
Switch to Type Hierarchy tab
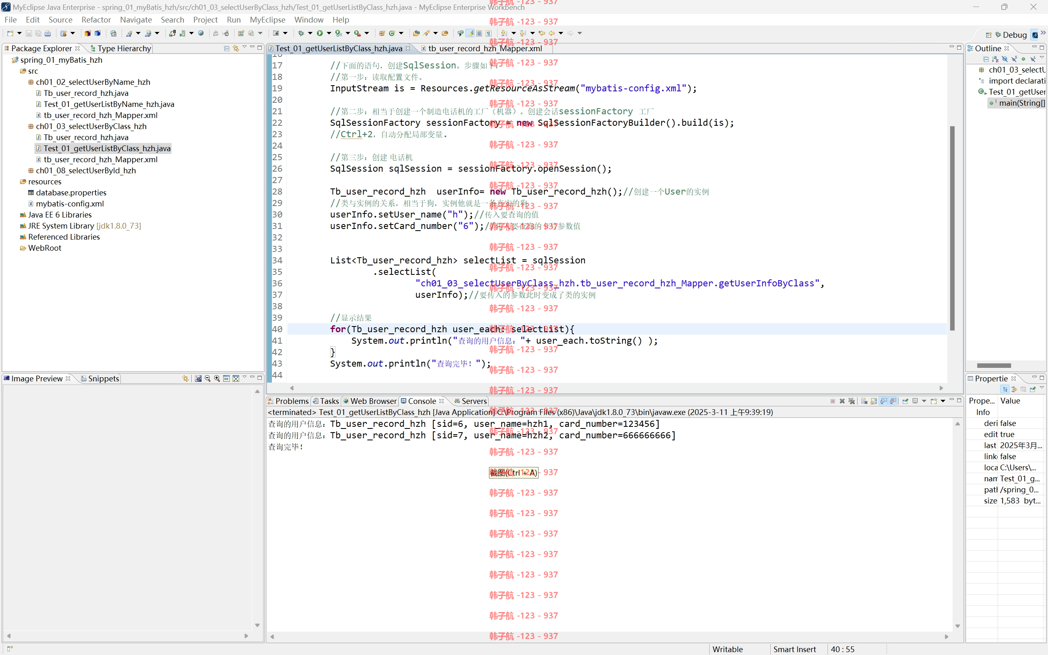click(120, 48)
